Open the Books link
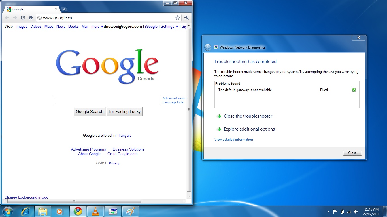 73,26
